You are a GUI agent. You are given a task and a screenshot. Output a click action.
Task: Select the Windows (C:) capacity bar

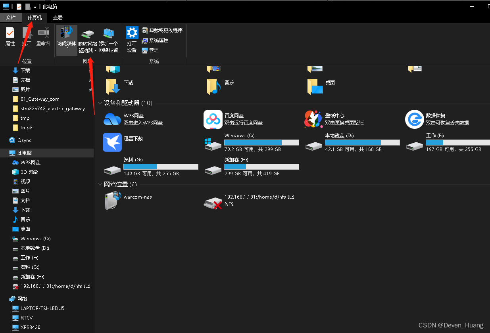coord(261,142)
